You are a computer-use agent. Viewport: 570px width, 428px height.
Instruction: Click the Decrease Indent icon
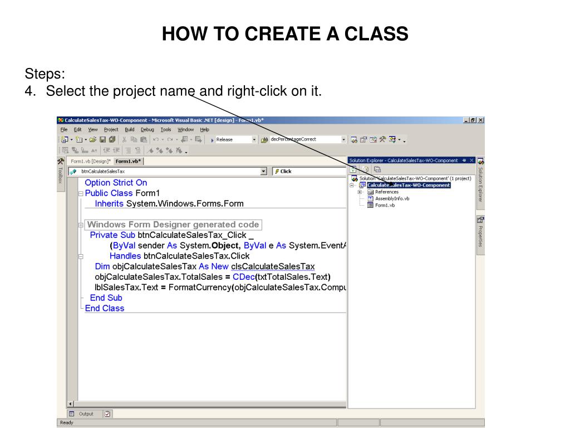(x=106, y=150)
